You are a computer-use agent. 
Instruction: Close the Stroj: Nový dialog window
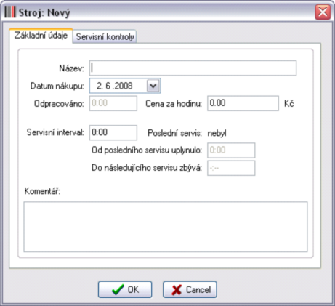[x=323, y=12]
